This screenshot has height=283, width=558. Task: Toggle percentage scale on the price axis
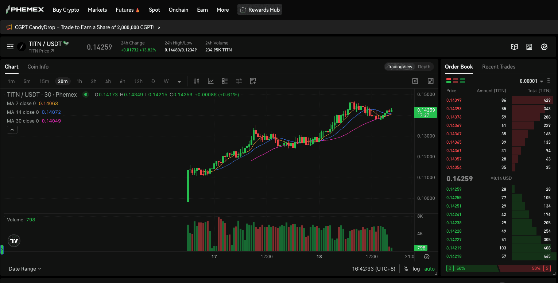[406, 268]
